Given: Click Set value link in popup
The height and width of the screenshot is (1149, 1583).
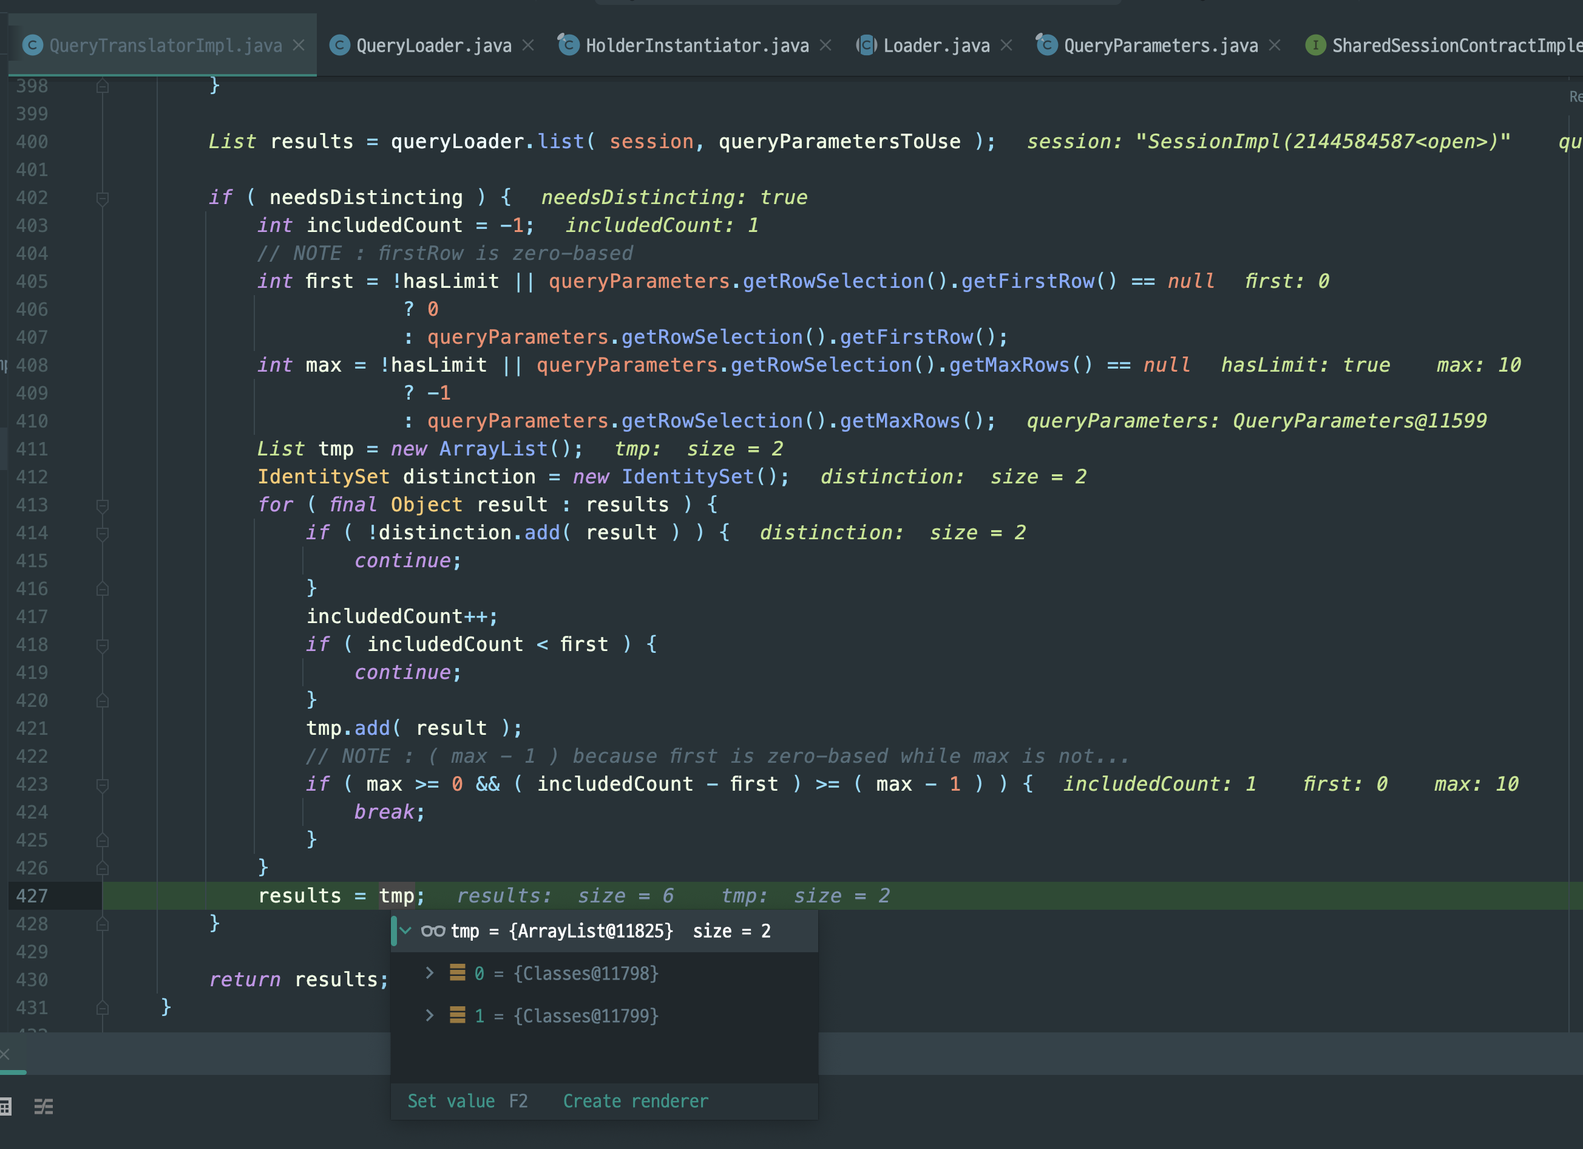Looking at the screenshot, I should [451, 1102].
